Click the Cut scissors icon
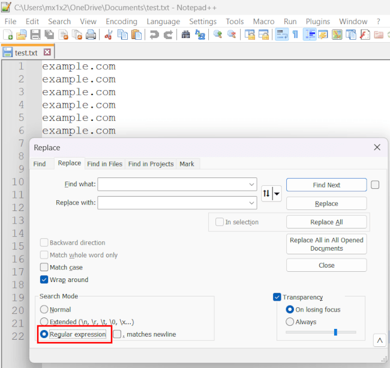This screenshot has height=368, width=390. [109, 35]
